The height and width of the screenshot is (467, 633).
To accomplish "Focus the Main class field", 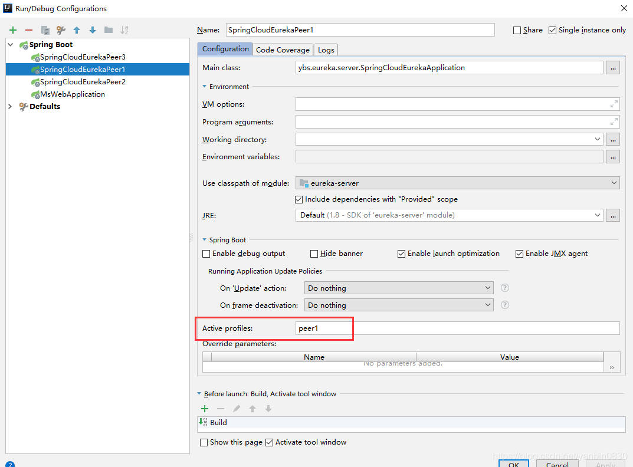I will [x=450, y=68].
